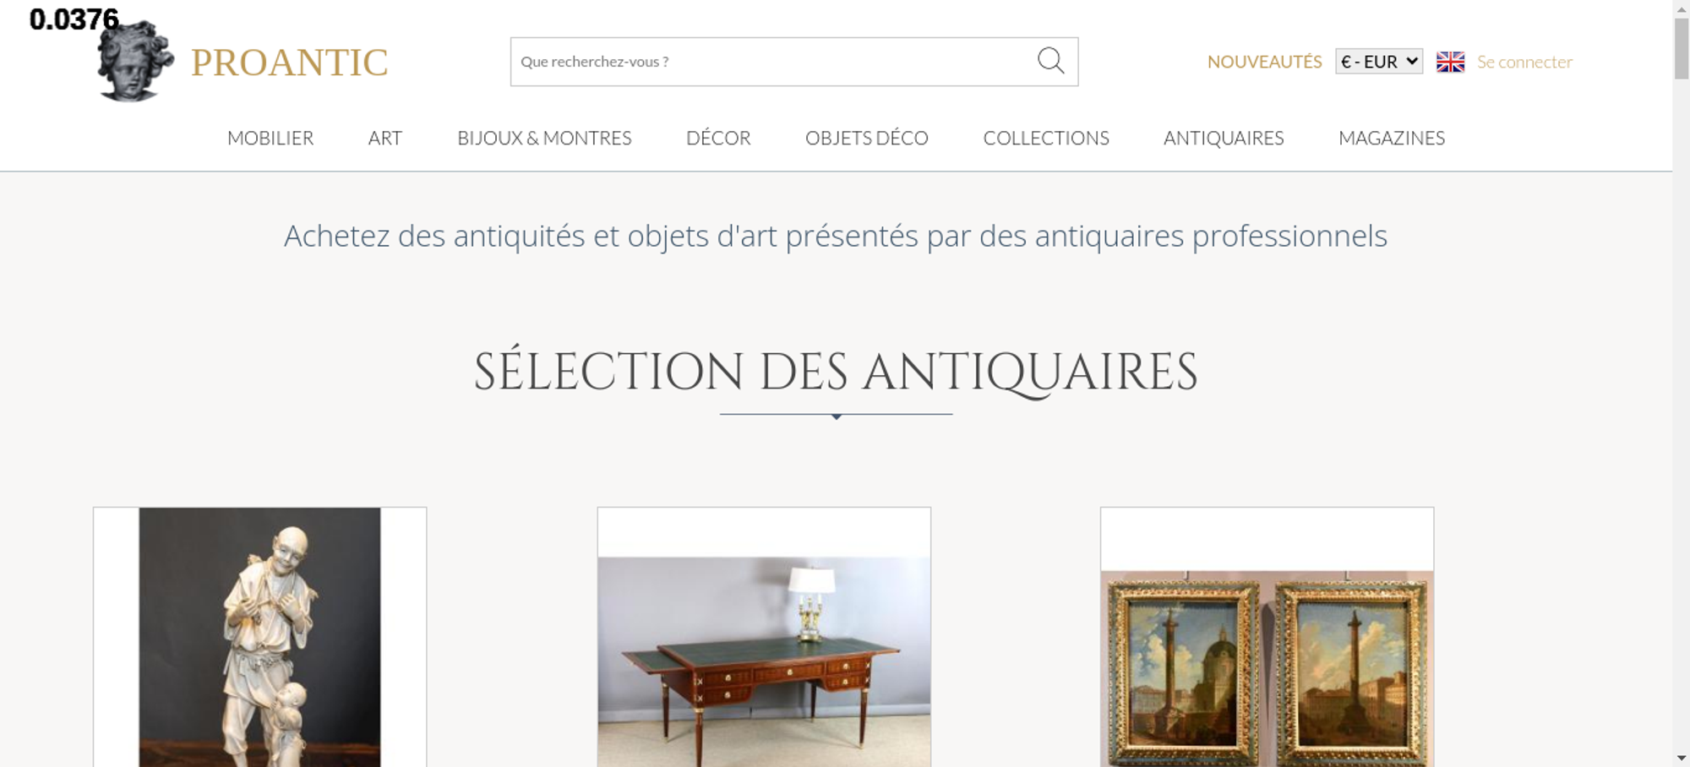Click the NOUVEAUTÉS link
Image resolution: width=1690 pixels, height=767 pixels.
pyautogui.click(x=1264, y=62)
